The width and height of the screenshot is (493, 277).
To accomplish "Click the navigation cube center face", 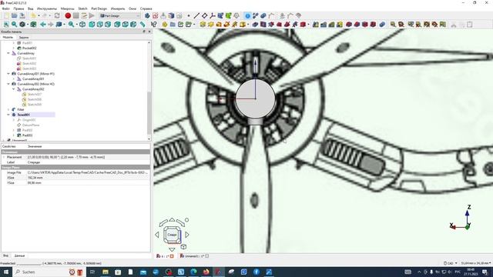I will pyautogui.click(x=172, y=235).
